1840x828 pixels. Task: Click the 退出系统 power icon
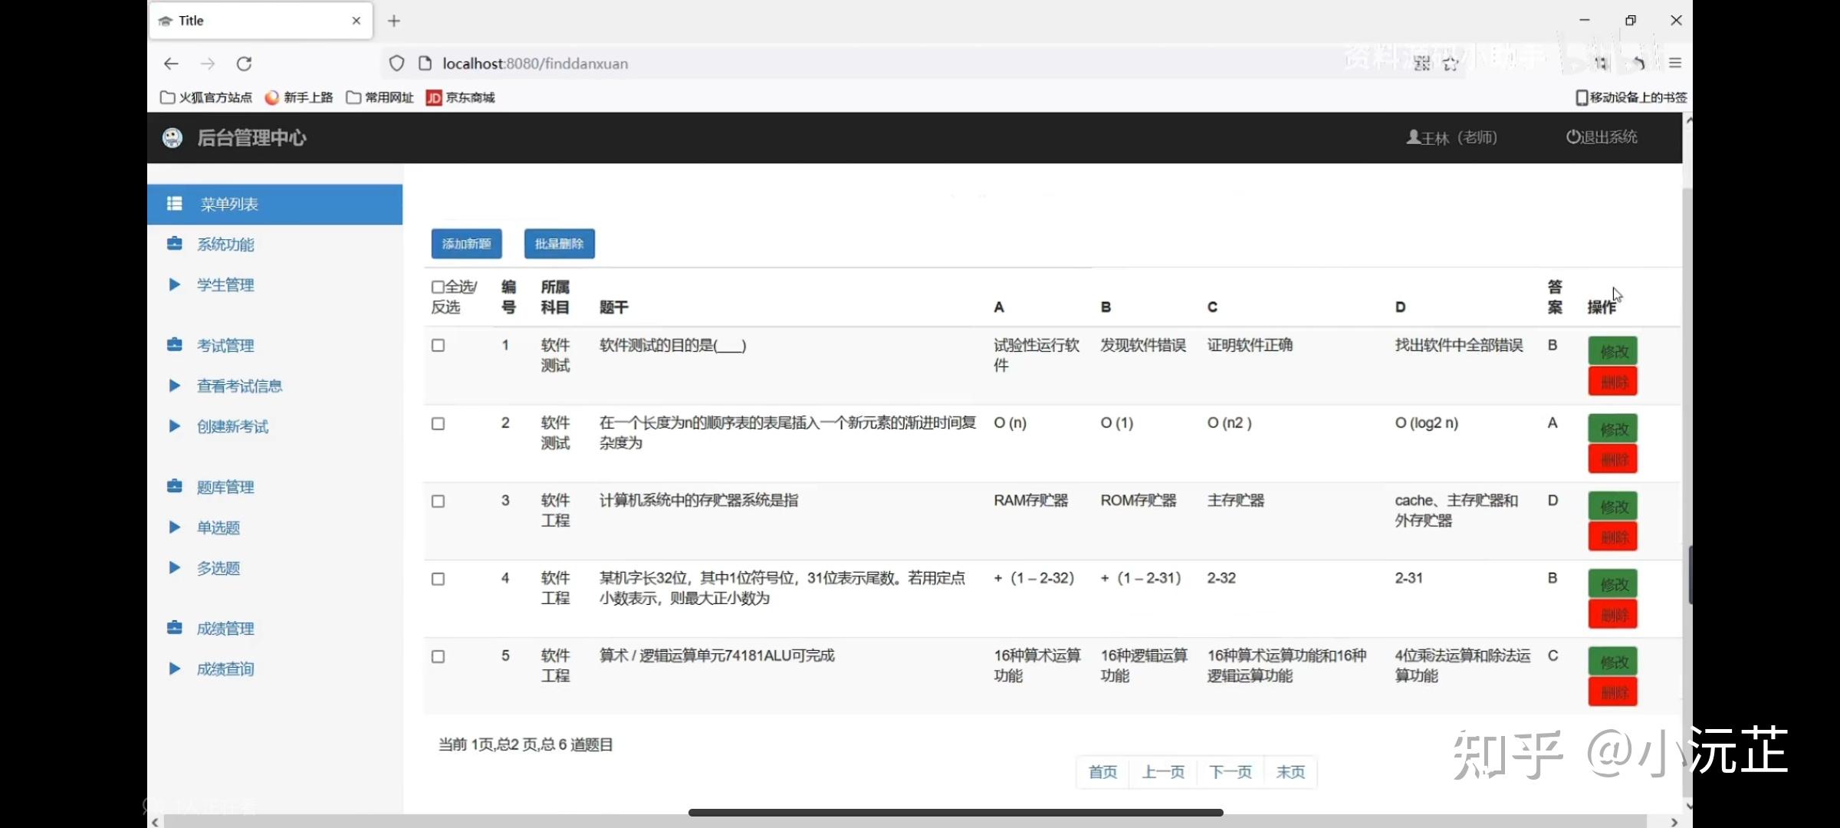pyautogui.click(x=1572, y=136)
